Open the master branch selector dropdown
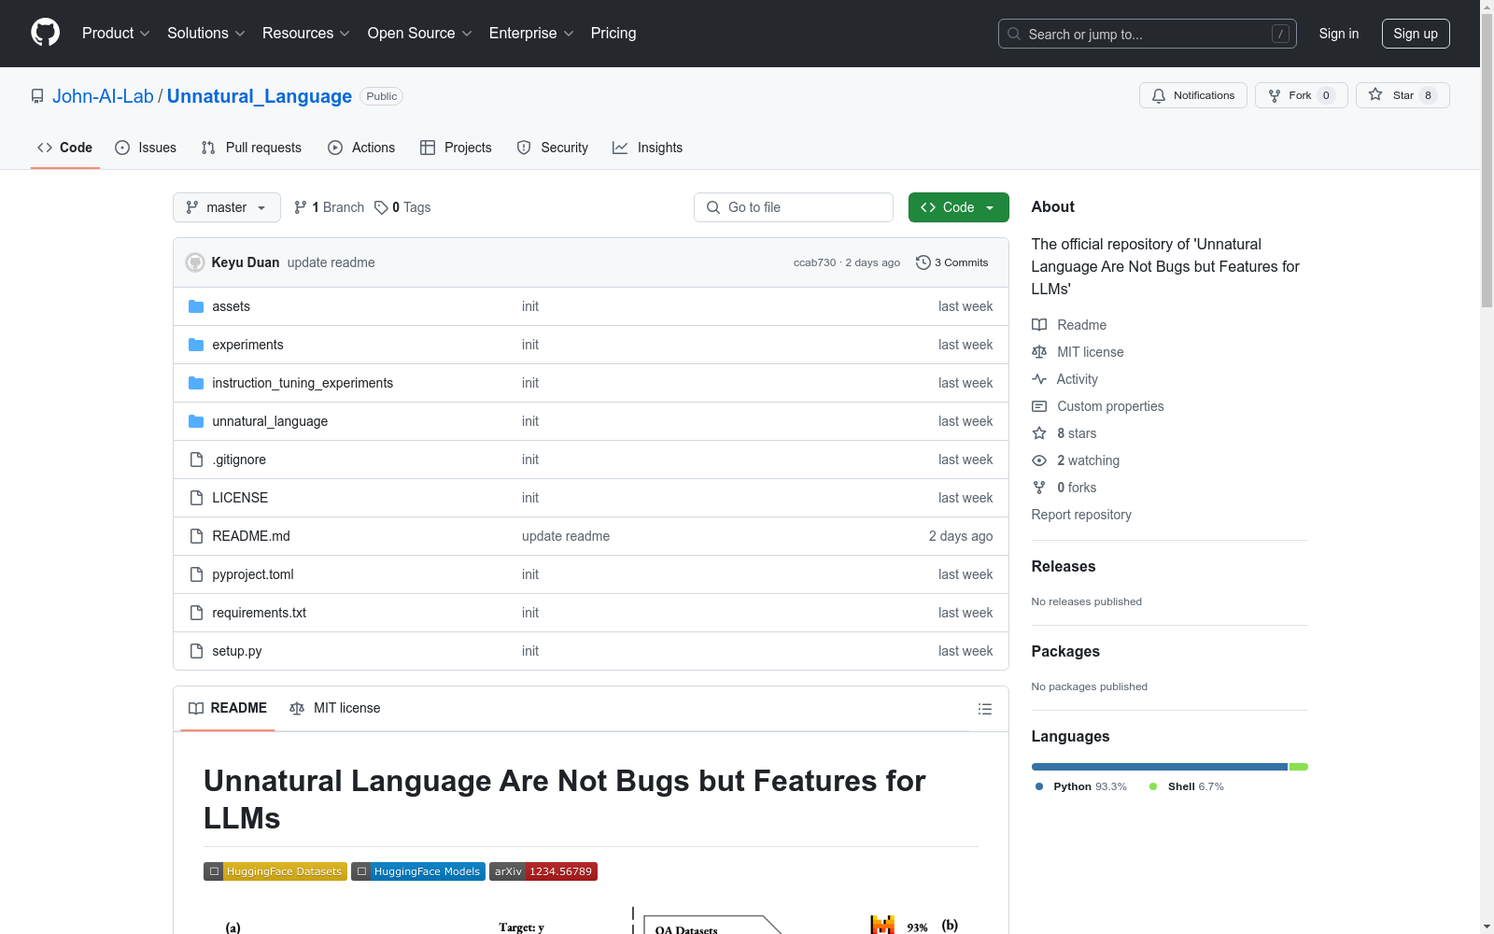The height and width of the screenshot is (934, 1494). click(227, 207)
